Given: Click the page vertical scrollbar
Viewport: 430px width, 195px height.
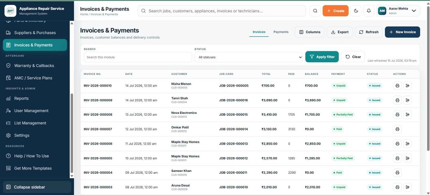Looking at the screenshot, I should click(x=428, y=78).
